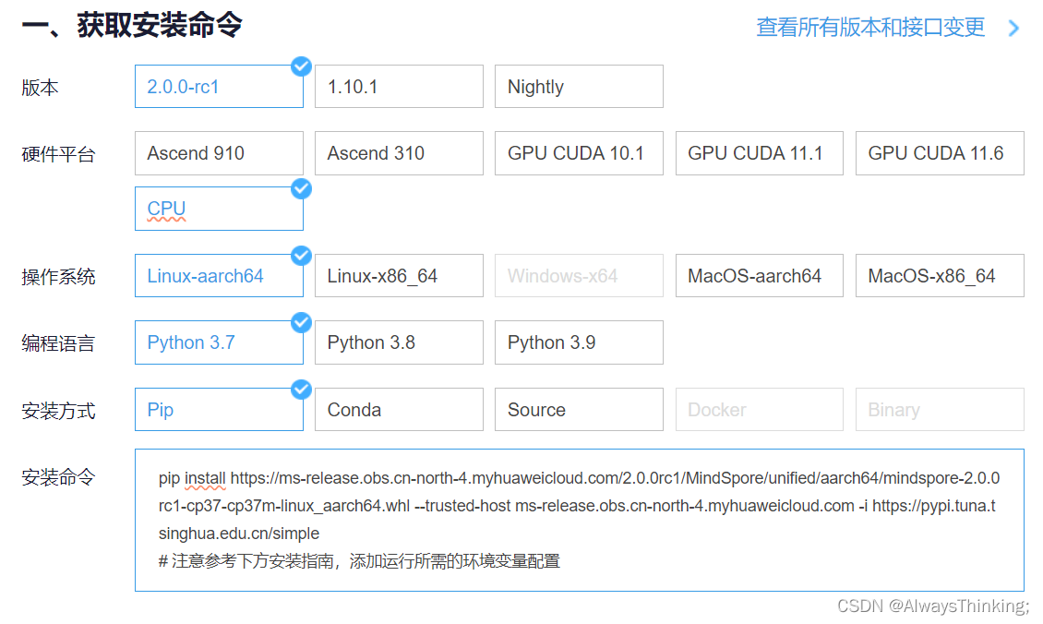Open 查看所有版本和接口变更 link
1043x624 pixels.
click(870, 28)
